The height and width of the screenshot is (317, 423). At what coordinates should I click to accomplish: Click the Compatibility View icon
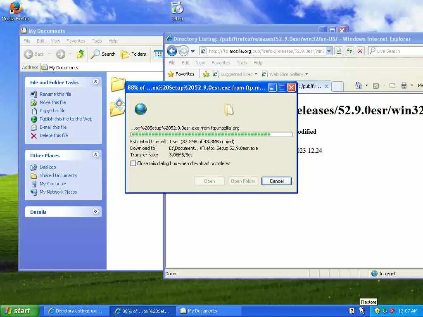[x=339, y=51]
